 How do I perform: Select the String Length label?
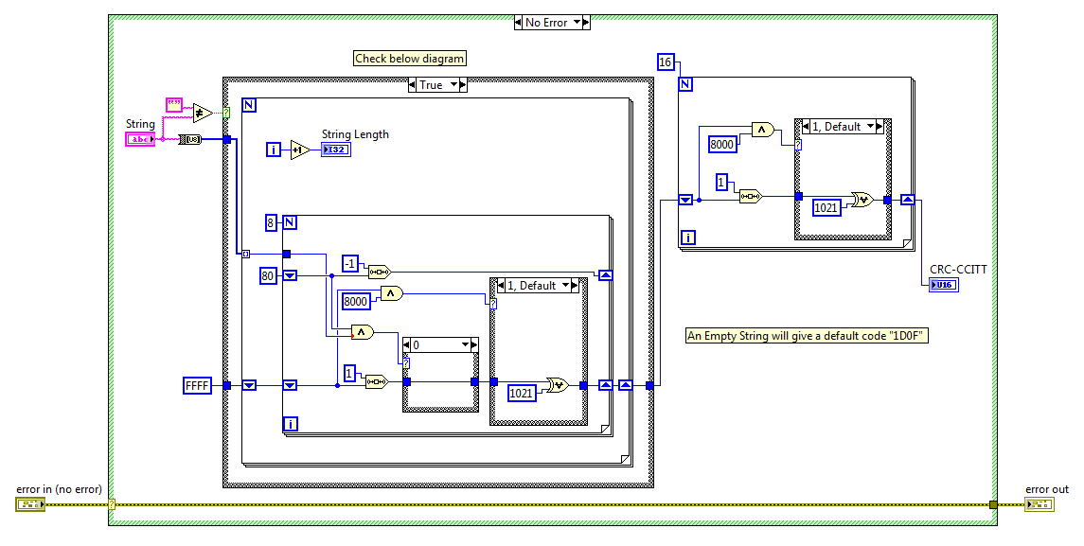355,134
